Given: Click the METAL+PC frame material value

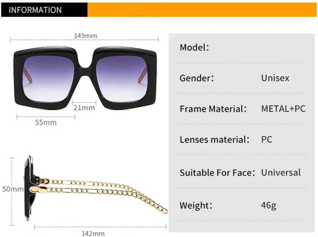Looking at the screenshot, I should click(x=283, y=109).
